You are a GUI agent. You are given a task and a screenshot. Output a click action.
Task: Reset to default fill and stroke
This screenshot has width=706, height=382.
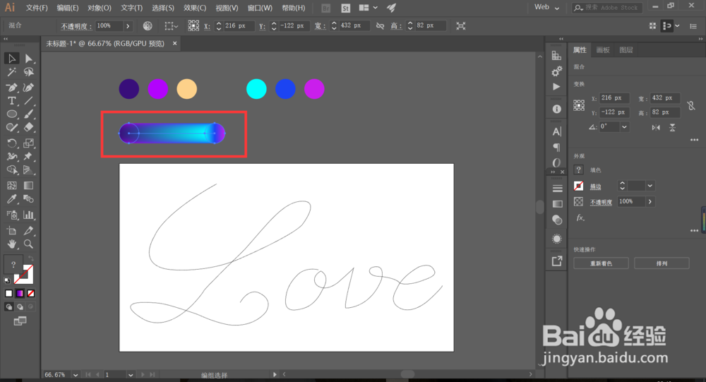click(x=7, y=280)
